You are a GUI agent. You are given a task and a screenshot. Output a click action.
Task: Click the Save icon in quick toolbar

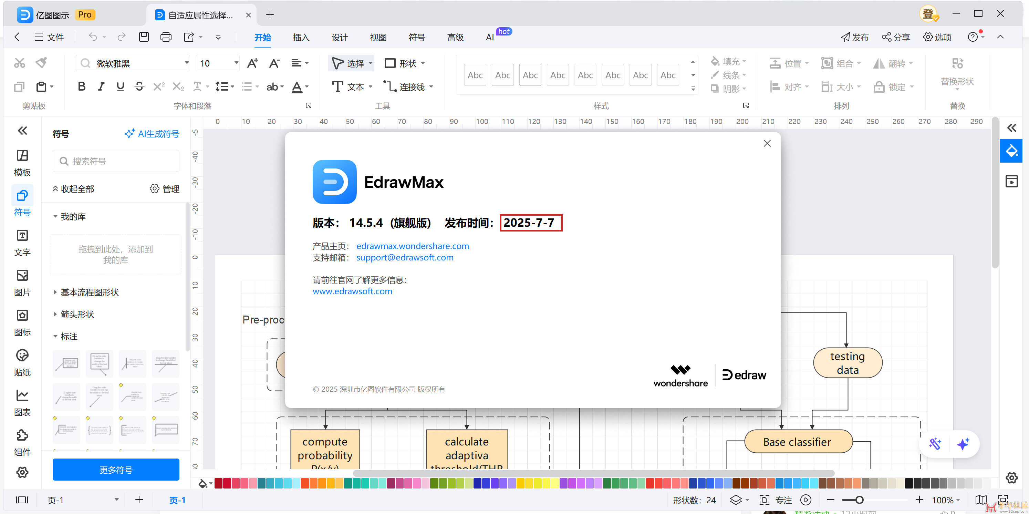click(143, 37)
